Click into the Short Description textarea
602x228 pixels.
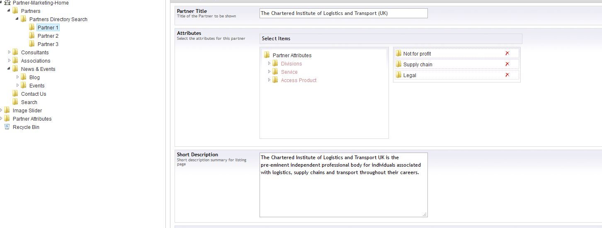coord(343,185)
